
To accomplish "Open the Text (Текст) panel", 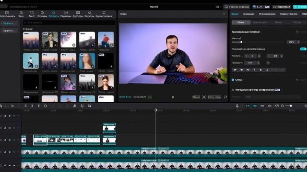I will point(32,14).
